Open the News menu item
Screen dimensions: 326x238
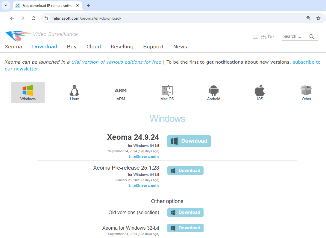tap(180, 47)
